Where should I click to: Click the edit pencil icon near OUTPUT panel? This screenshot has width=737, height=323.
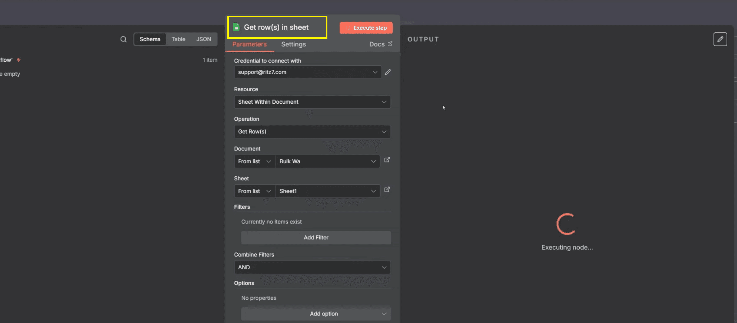click(720, 39)
